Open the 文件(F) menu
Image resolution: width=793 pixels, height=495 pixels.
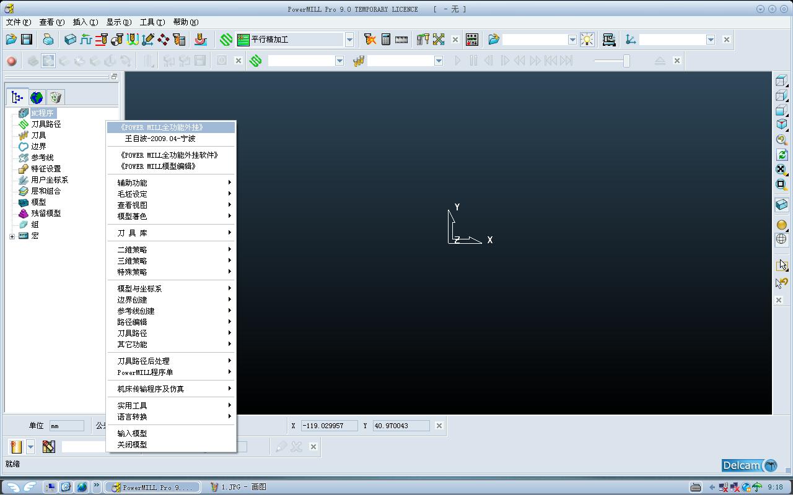[18, 22]
